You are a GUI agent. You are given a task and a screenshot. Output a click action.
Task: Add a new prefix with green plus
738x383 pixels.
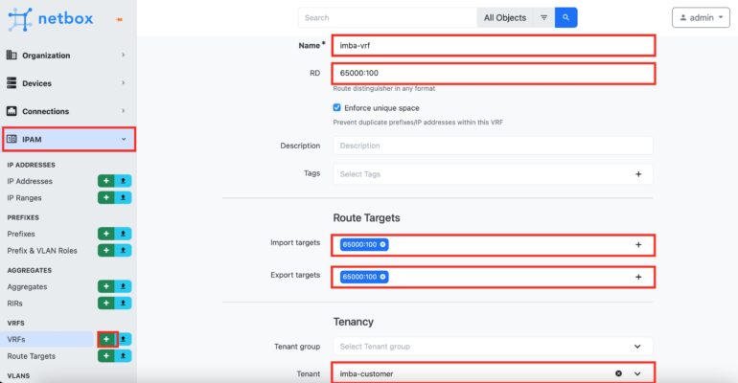coord(106,234)
